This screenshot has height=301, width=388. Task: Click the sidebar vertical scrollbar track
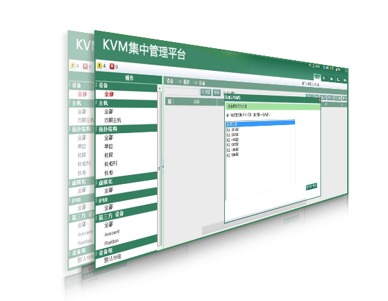160,168
